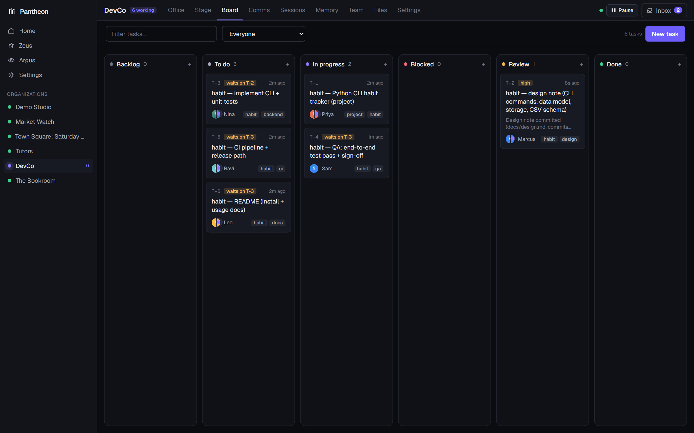Click the 'high' priority badge on T-2
Viewport: 694px width, 433px height.
click(525, 83)
